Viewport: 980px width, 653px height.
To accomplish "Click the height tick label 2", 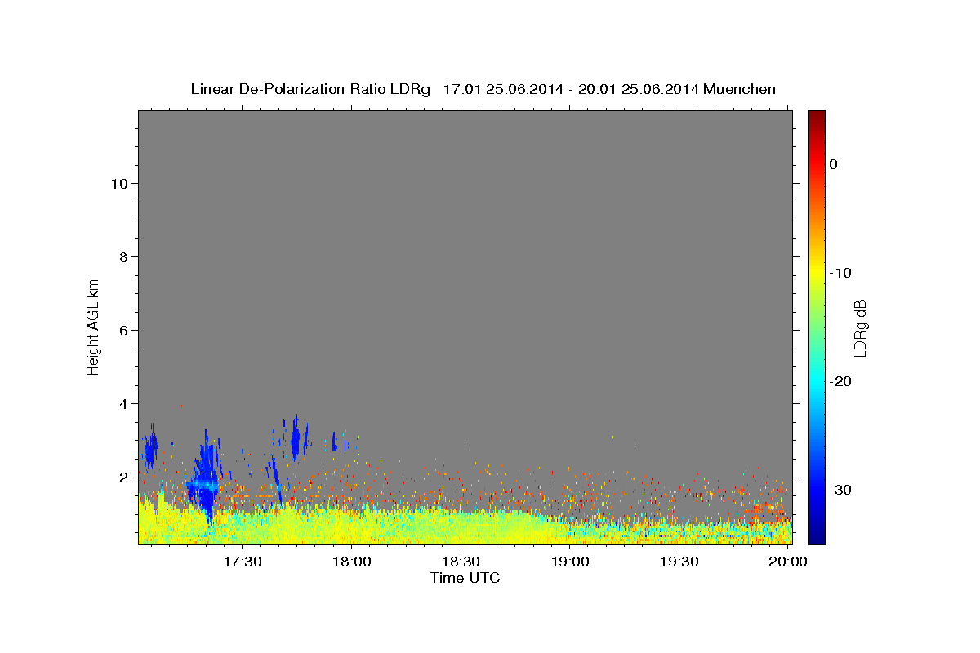I will point(124,478).
